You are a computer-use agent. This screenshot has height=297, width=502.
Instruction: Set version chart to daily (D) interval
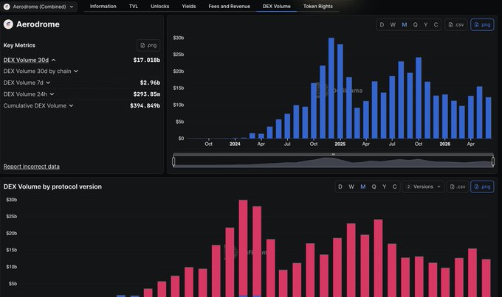point(340,186)
